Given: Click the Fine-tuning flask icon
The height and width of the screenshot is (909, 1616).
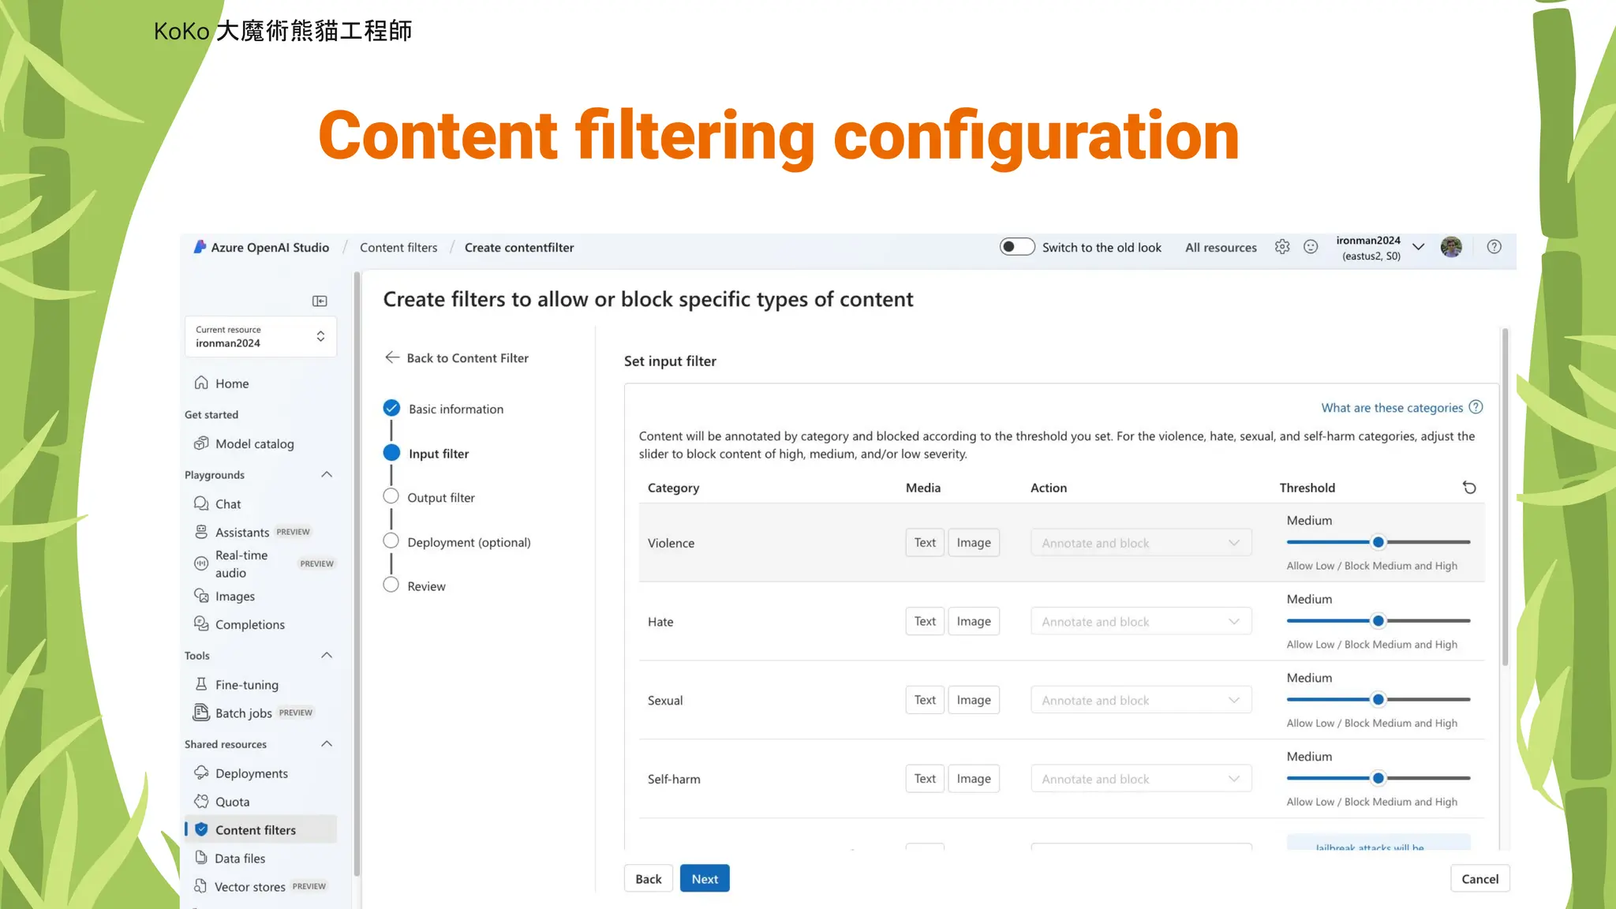Looking at the screenshot, I should point(201,684).
